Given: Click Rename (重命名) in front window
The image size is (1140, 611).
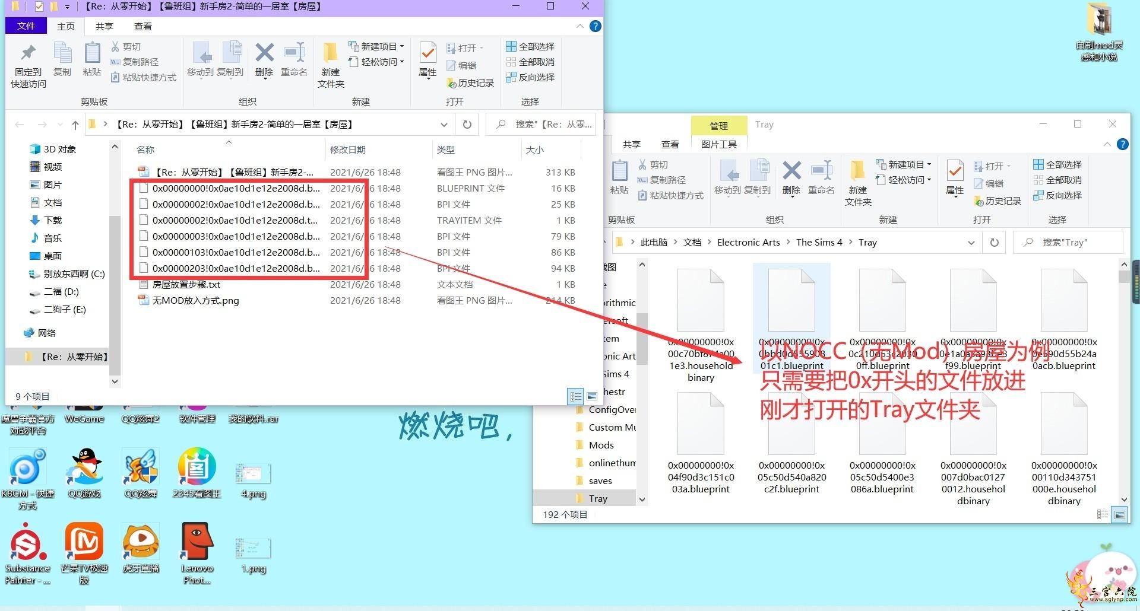Looking at the screenshot, I should pyautogui.click(x=294, y=59).
